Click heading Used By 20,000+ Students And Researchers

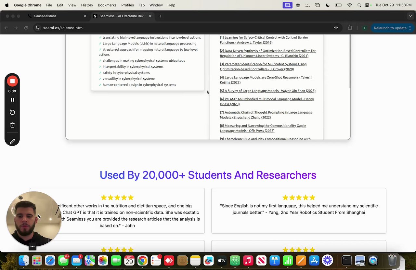coord(208,175)
